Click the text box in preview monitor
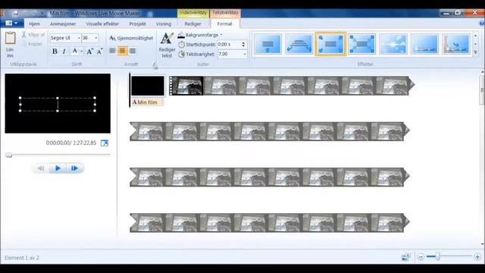Screen dimensions: 485x273 [58, 105]
